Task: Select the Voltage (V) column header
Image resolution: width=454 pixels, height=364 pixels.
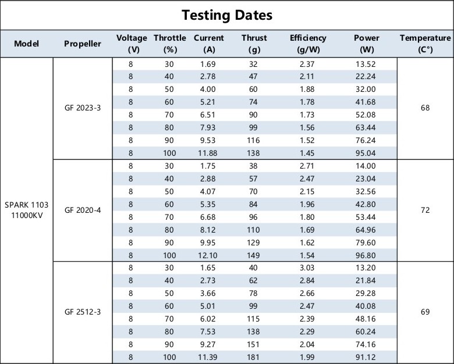Action: click(132, 44)
